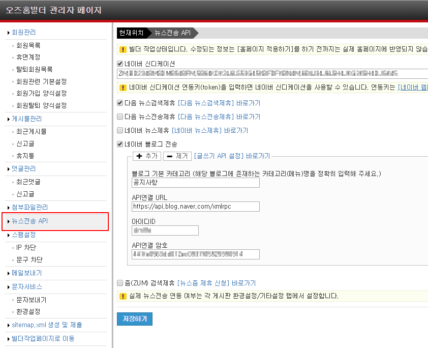Image resolution: width=428 pixels, height=348 pixels.
Task: Focus the API연결 URL text field
Action: click(x=195, y=207)
